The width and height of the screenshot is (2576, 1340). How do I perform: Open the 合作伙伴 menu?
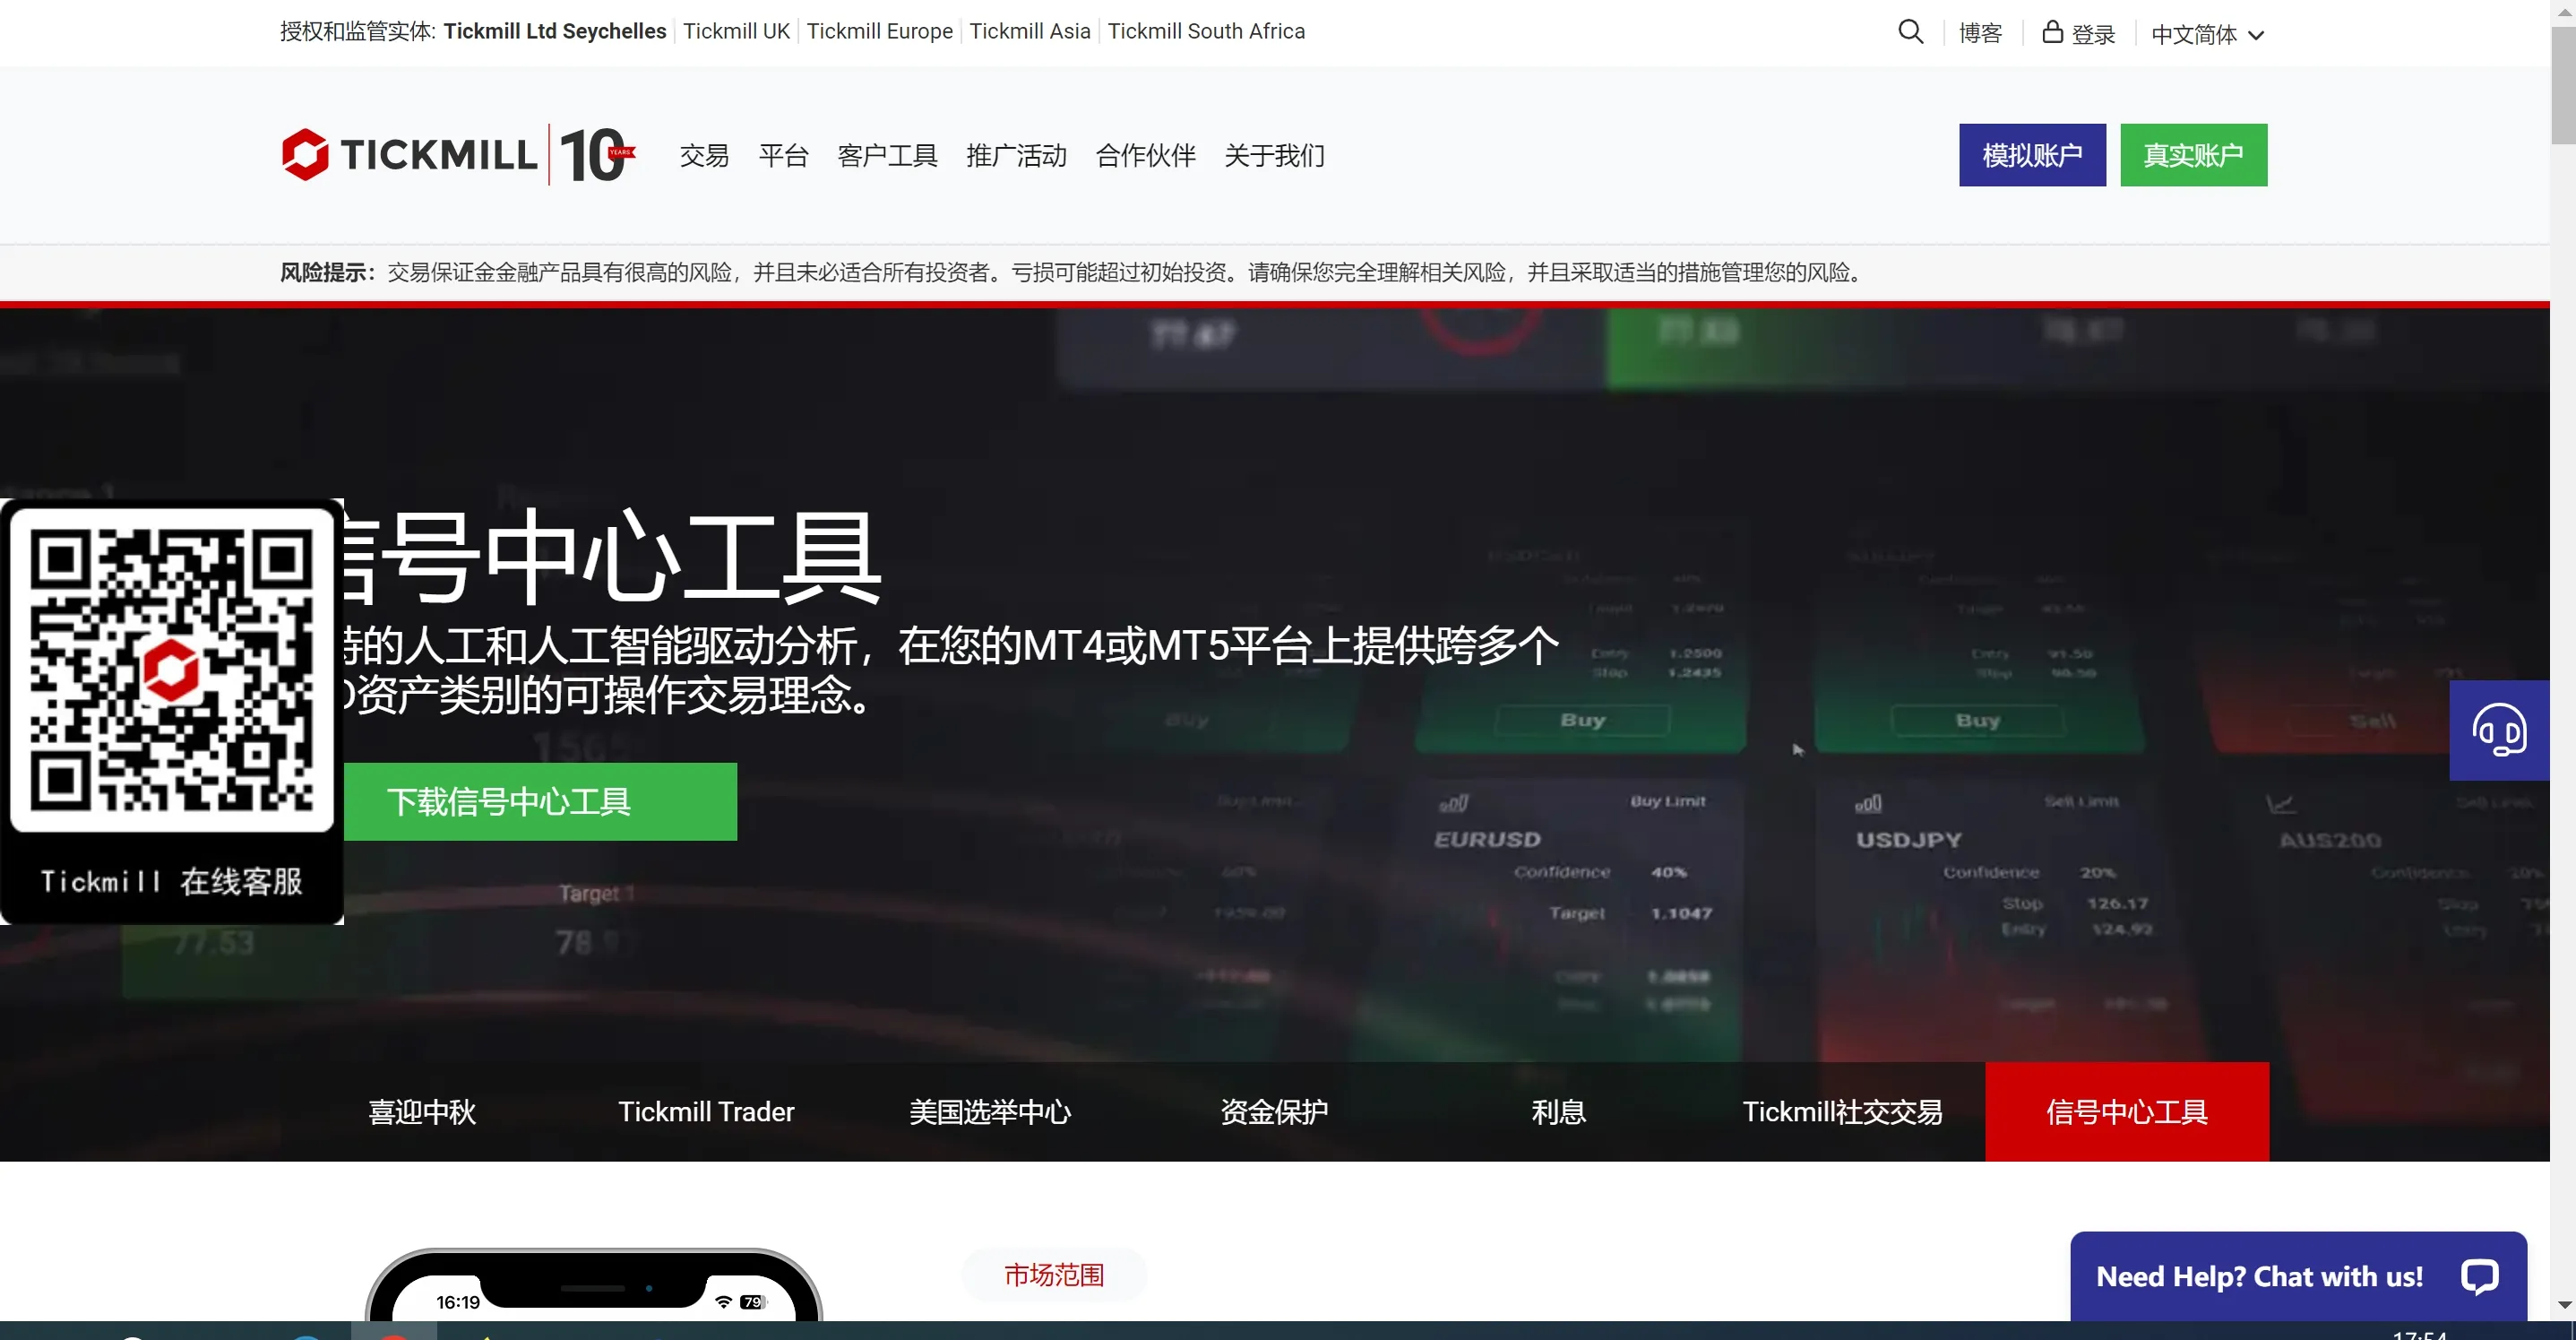pyautogui.click(x=1145, y=156)
